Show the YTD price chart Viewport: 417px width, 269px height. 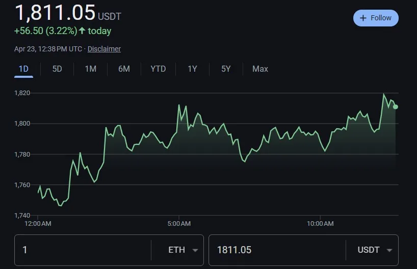click(x=158, y=69)
